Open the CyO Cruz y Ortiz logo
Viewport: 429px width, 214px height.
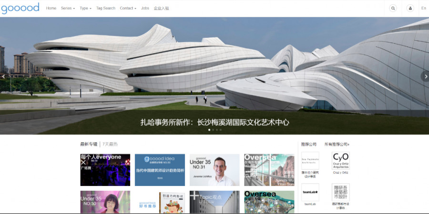341,161
